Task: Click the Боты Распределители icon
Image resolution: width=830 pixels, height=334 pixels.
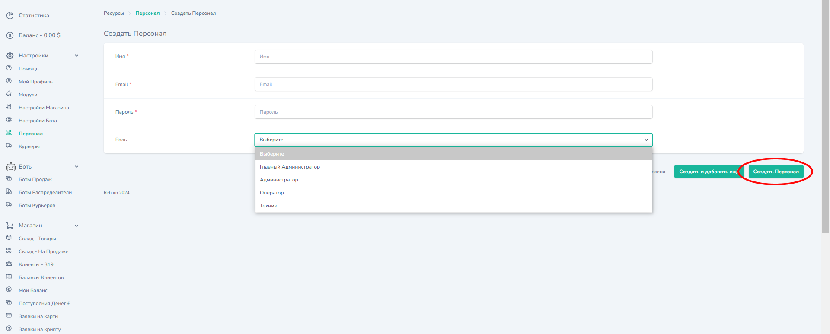Action: pyautogui.click(x=9, y=191)
